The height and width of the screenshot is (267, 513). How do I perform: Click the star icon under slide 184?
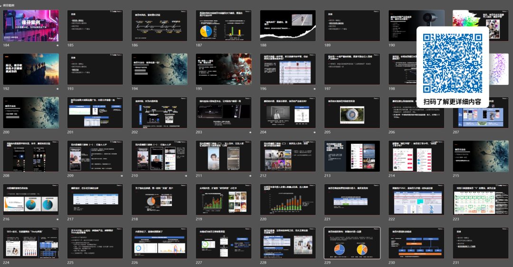pos(57,45)
